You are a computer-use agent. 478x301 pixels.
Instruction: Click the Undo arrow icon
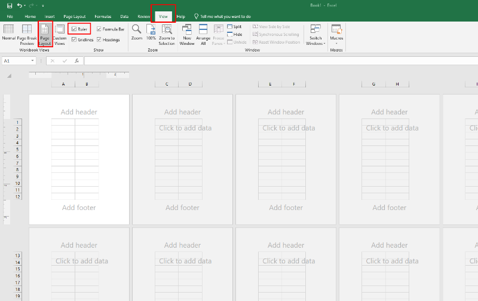point(20,5)
